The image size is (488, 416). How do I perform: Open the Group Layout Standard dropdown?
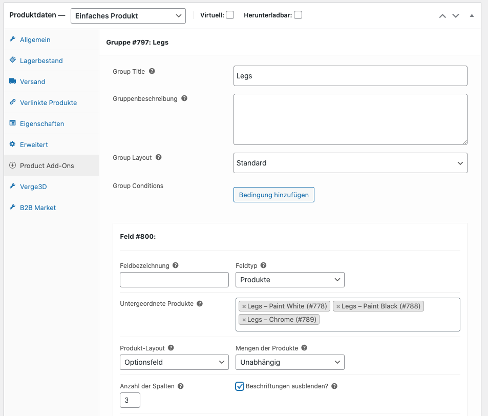pos(350,163)
